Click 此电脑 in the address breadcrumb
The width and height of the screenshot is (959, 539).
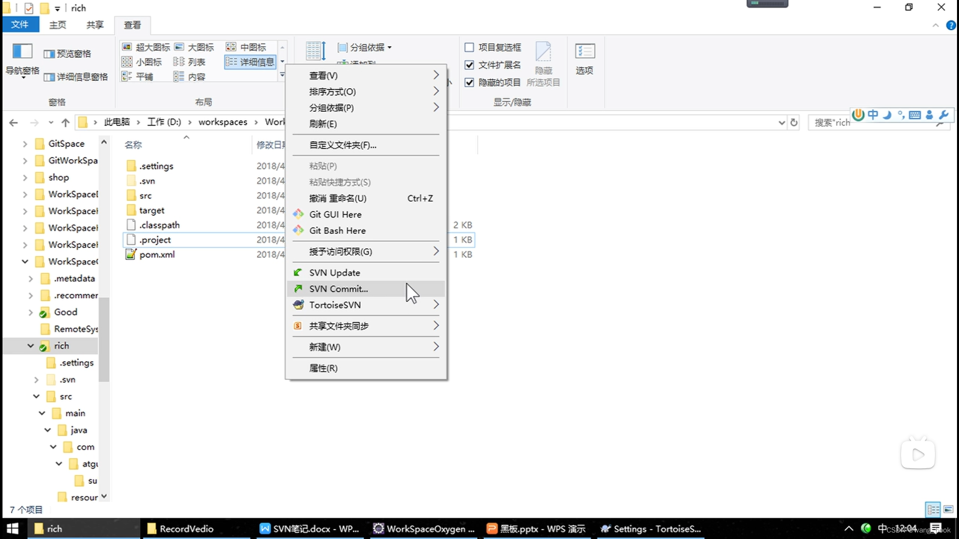coord(117,122)
